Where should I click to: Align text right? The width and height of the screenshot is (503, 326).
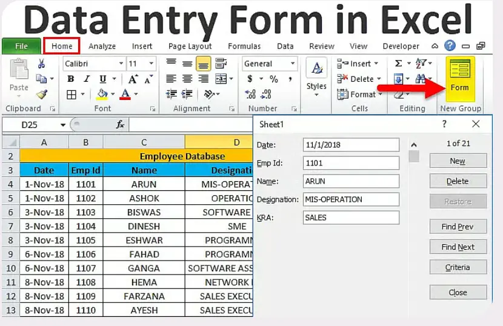tap(204, 79)
